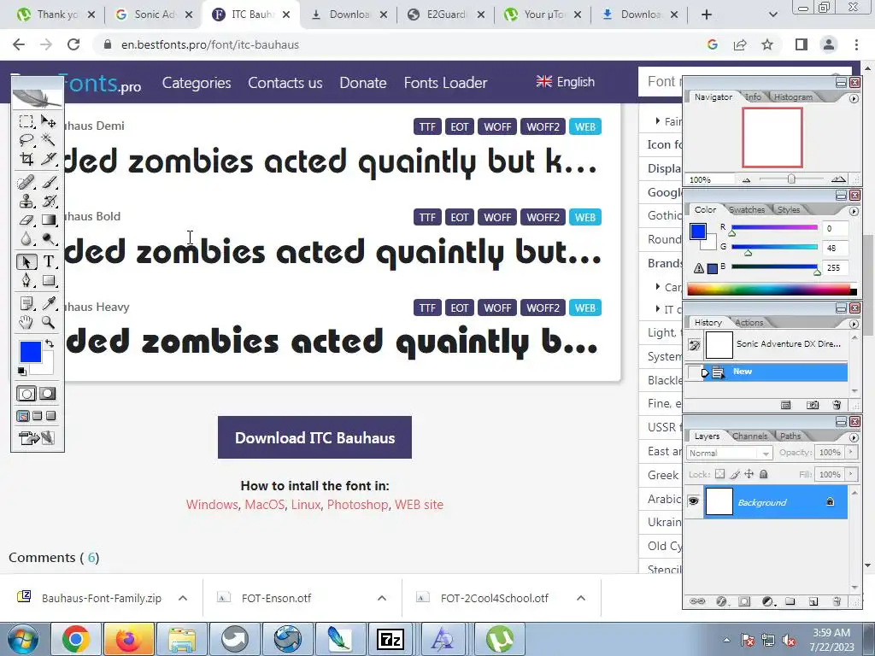Select the Notes tool
Screen dimensions: 875x656
[26, 303]
